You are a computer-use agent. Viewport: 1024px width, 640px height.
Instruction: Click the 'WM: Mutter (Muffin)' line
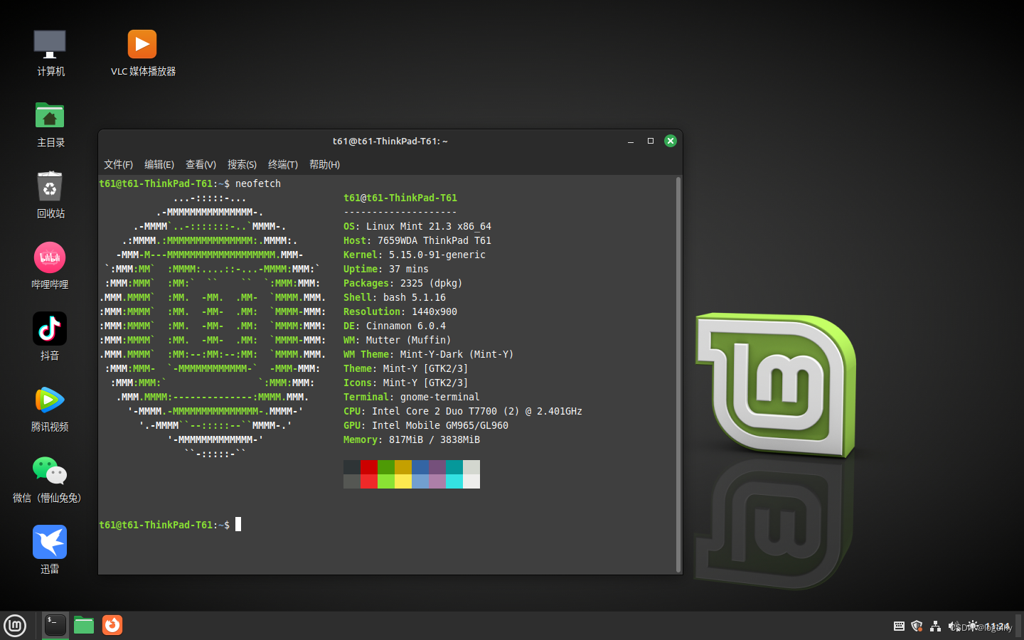[398, 340]
